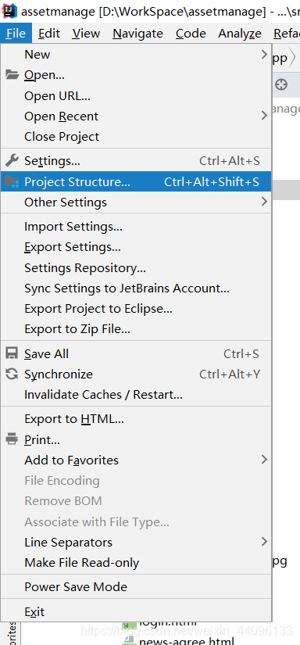Image resolution: width=300 pixels, height=645 pixels.
Task: Click the Save All floppy disk icon
Action: tap(12, 353)
